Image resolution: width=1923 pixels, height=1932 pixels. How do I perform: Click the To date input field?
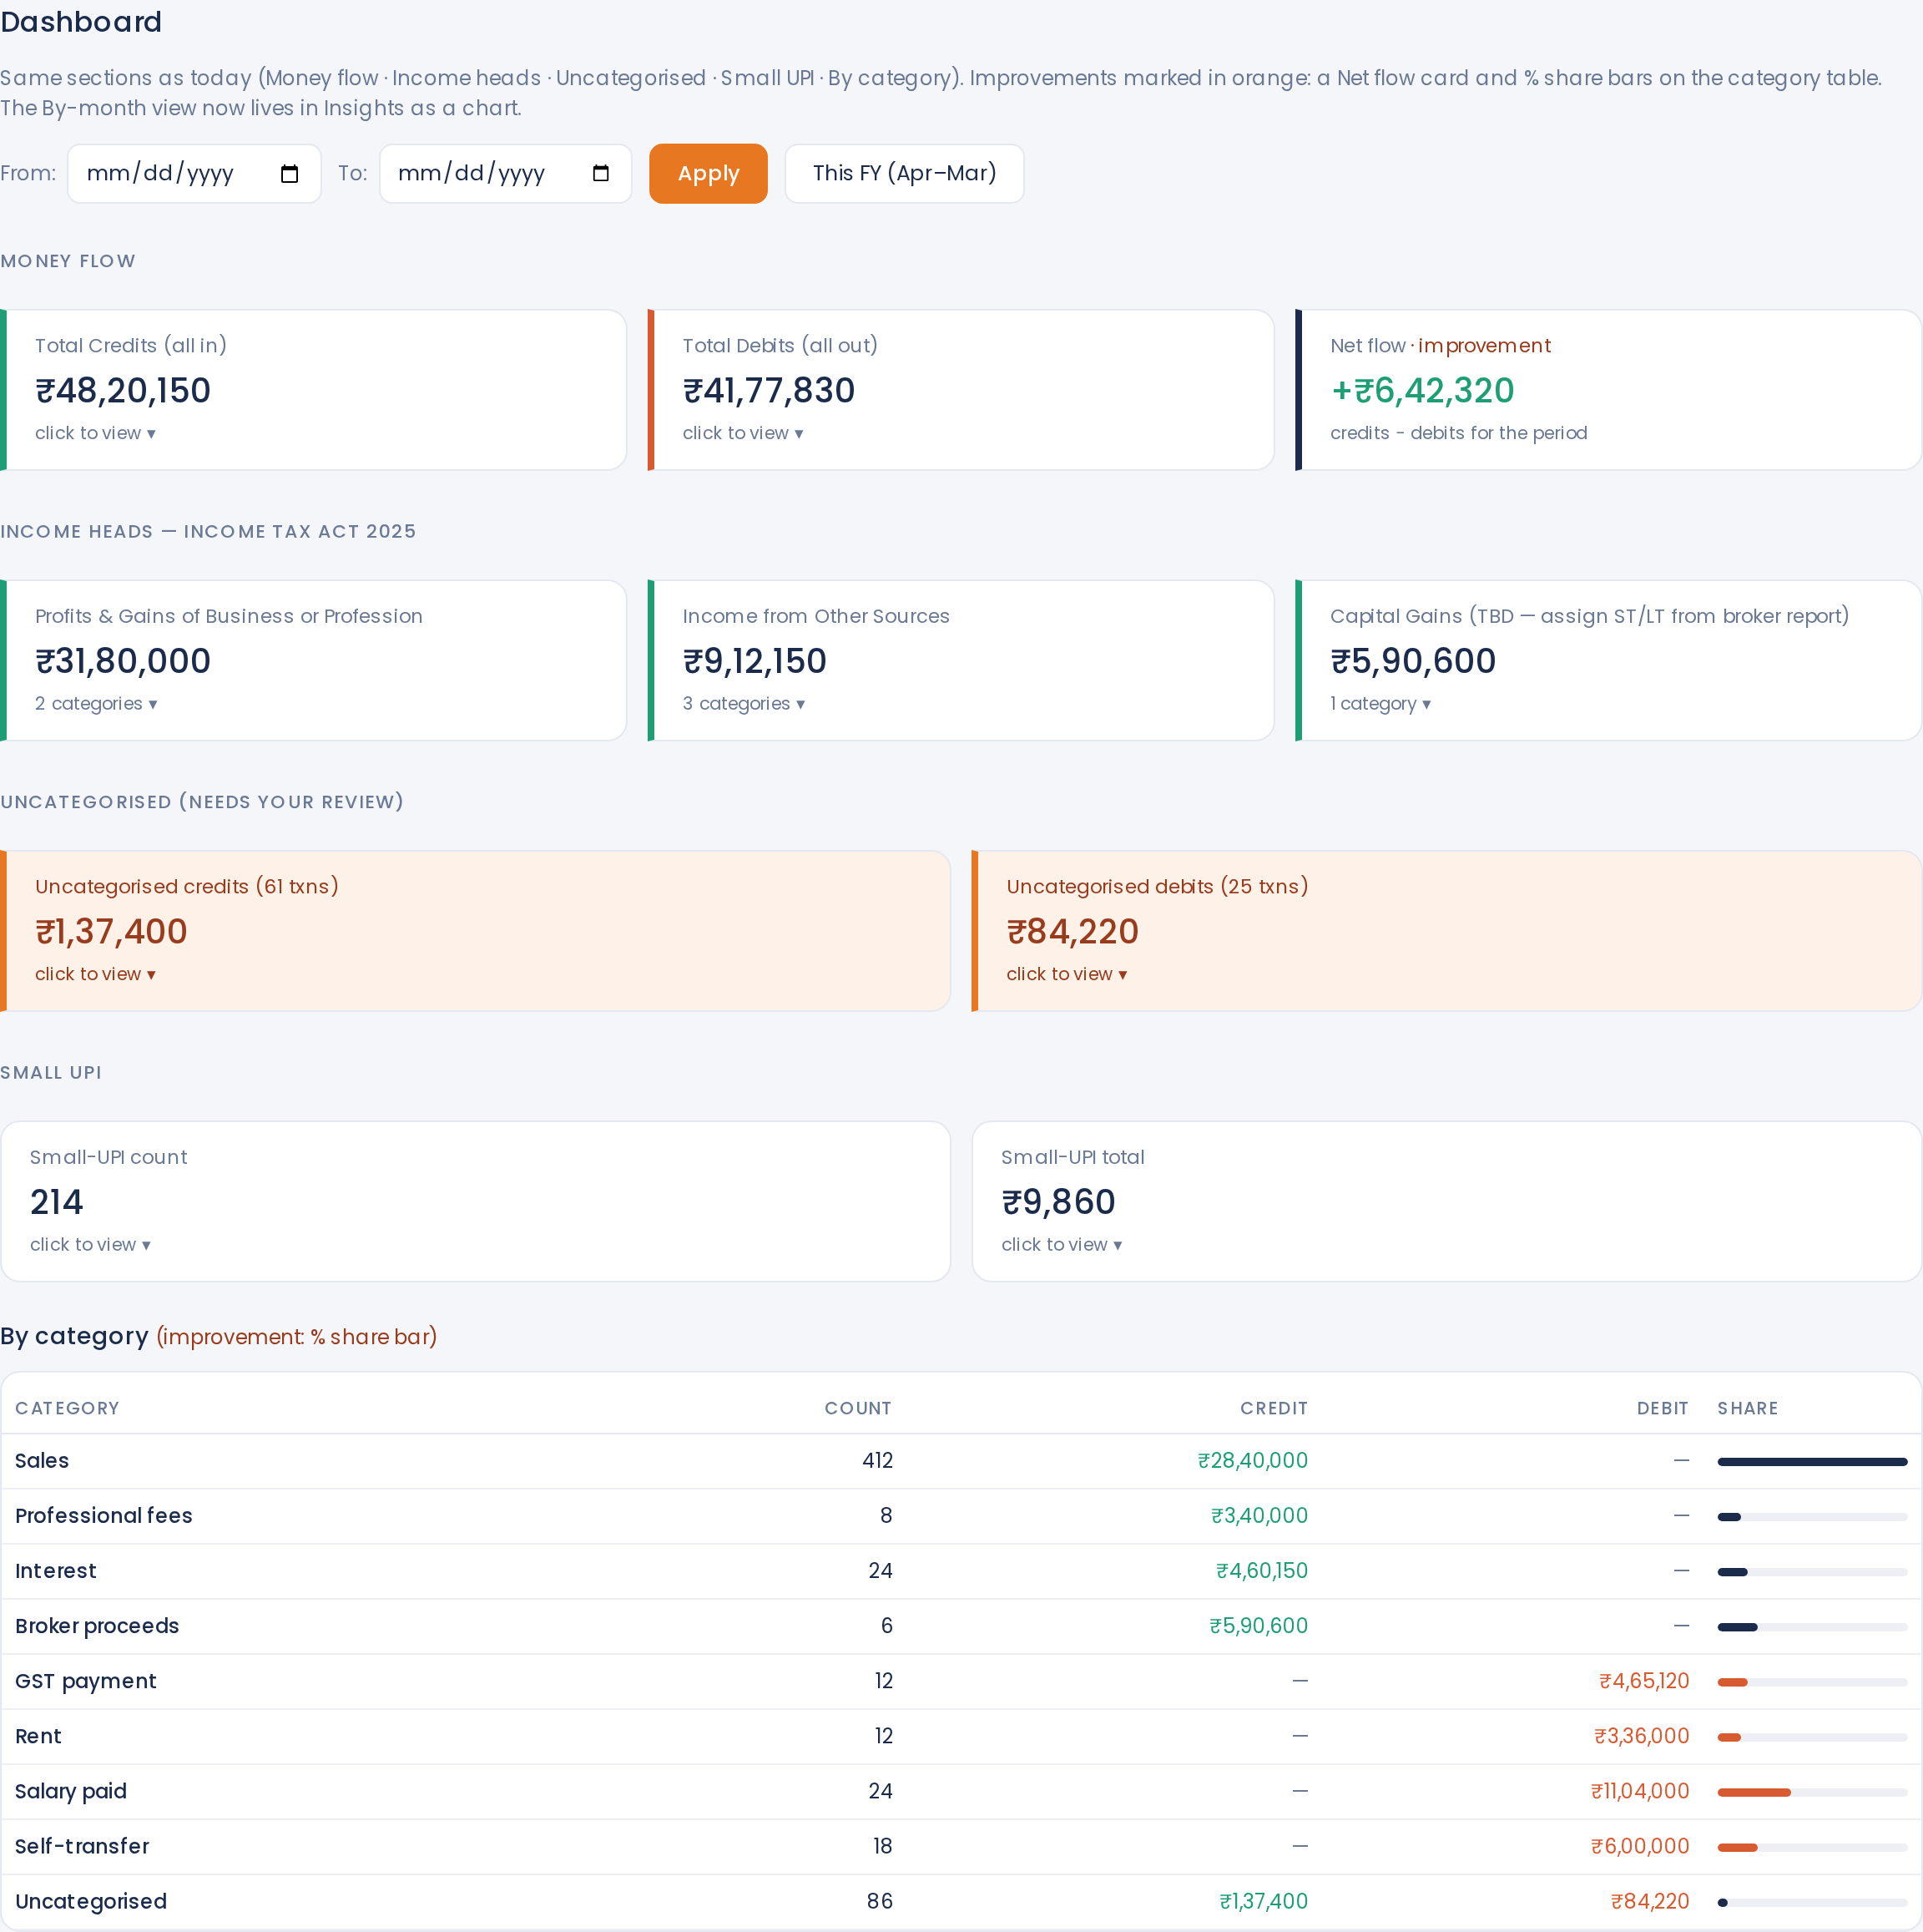(506, 174)
